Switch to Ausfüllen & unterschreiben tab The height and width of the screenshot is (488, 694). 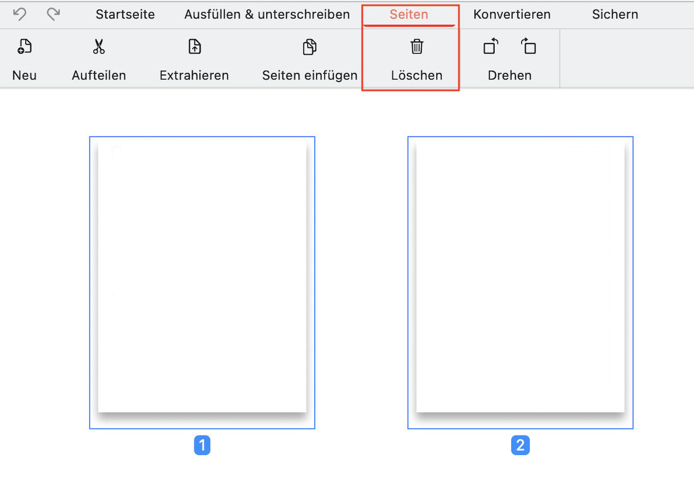267,15
